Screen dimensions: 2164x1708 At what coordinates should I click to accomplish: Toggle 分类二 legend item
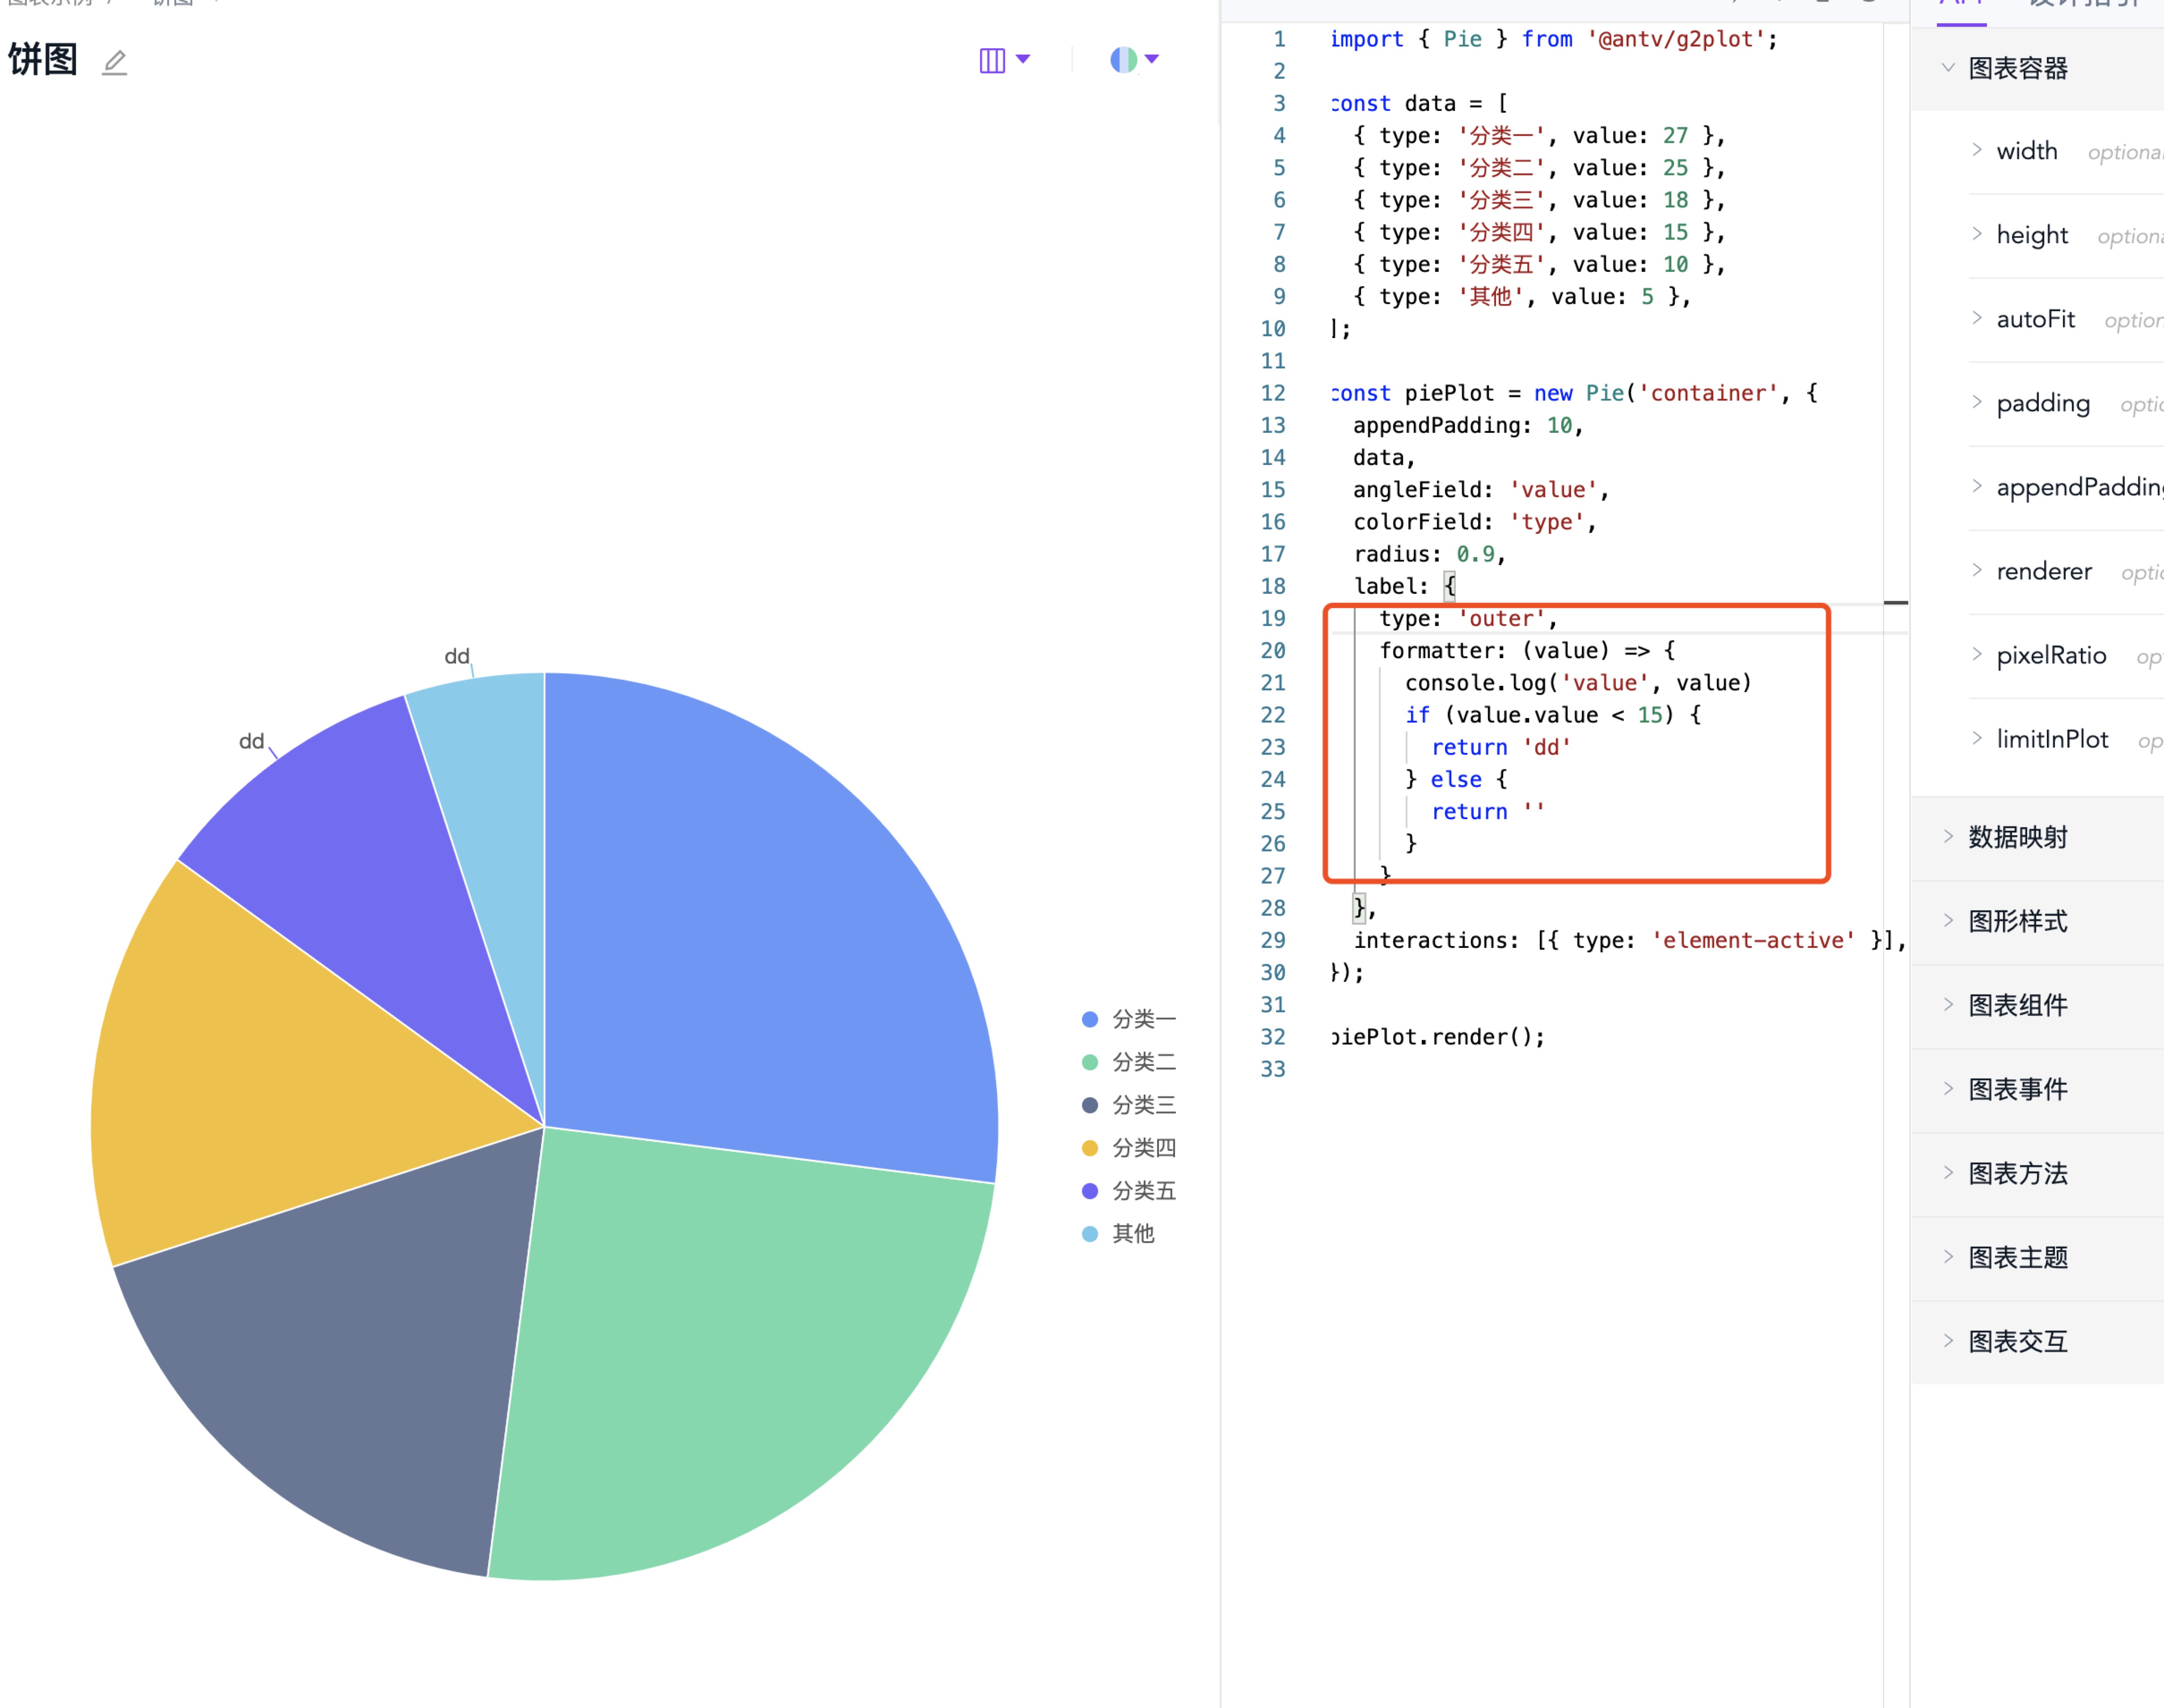click(x=1129, y=1062)
